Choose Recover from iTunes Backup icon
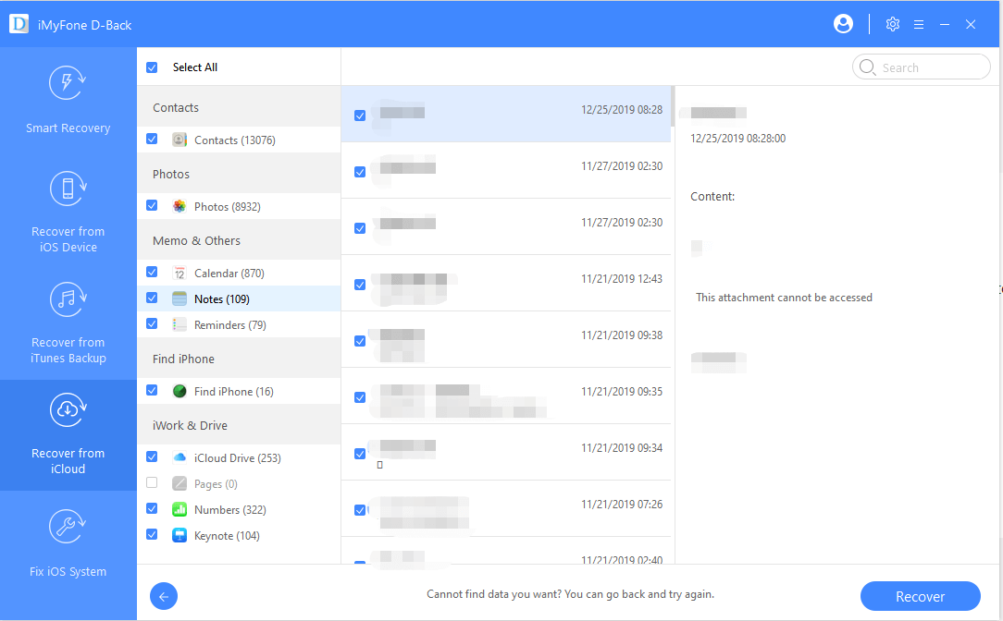1003x621 pixels. tap(68, 300)
